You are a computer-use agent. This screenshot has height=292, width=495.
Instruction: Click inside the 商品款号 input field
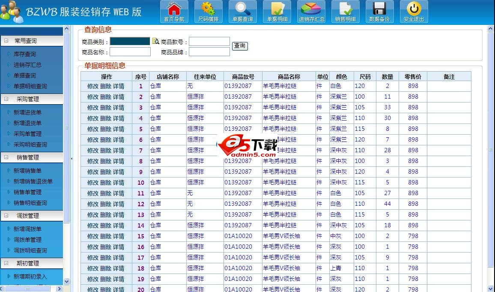(x=209, y=42)
